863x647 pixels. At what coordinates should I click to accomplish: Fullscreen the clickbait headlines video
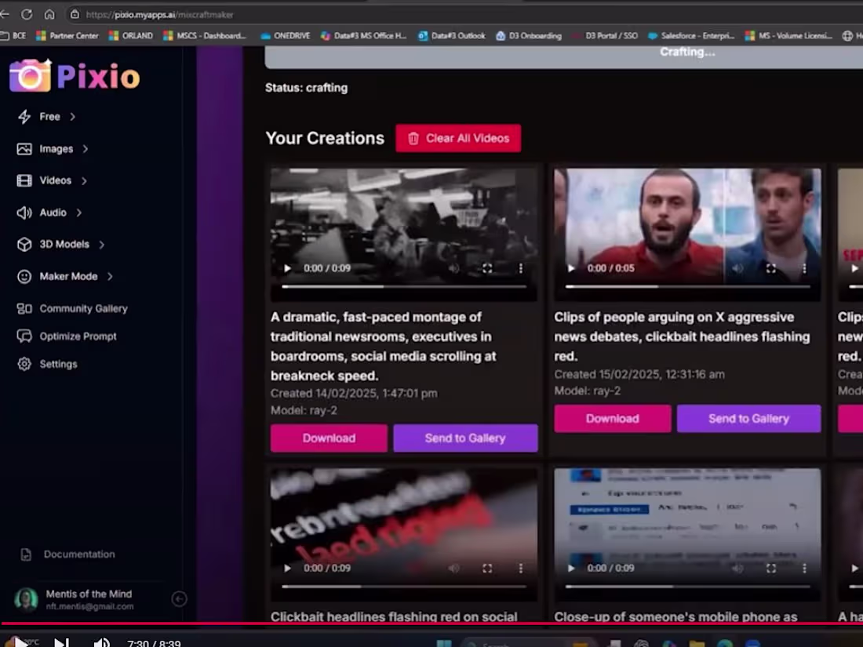coord(487,569)
